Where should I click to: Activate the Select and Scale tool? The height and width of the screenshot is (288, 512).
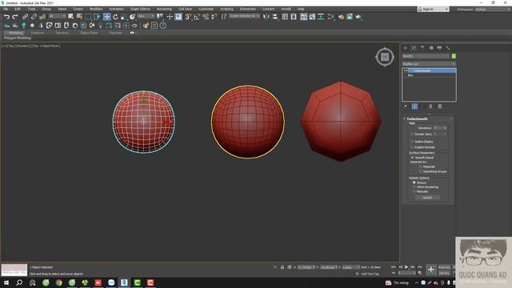point(124,17)
